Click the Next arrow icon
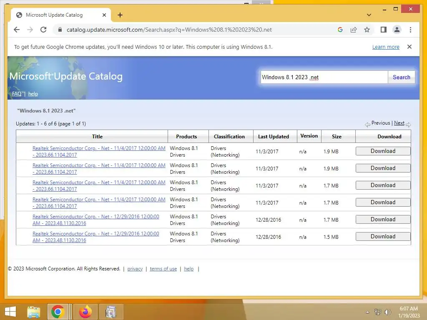 click(x=408, y=125)
